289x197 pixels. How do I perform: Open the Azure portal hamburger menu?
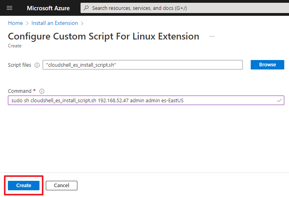9,8
